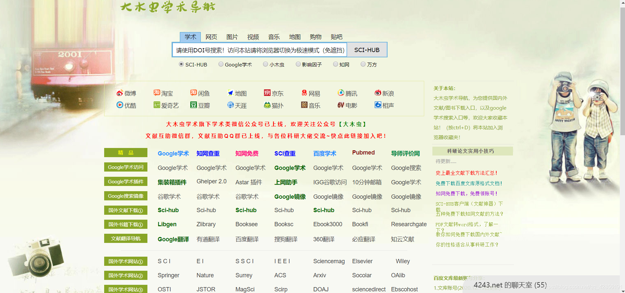Open the Douban (豆瓣) icon
Image resolution: width=625 pixels, height=293 pixels.
coord(194,105)
